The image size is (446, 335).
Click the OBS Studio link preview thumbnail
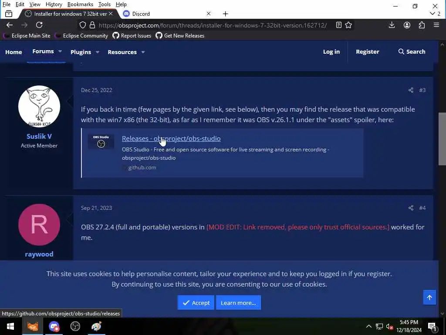pyautogui.click(x=101, y=141)
